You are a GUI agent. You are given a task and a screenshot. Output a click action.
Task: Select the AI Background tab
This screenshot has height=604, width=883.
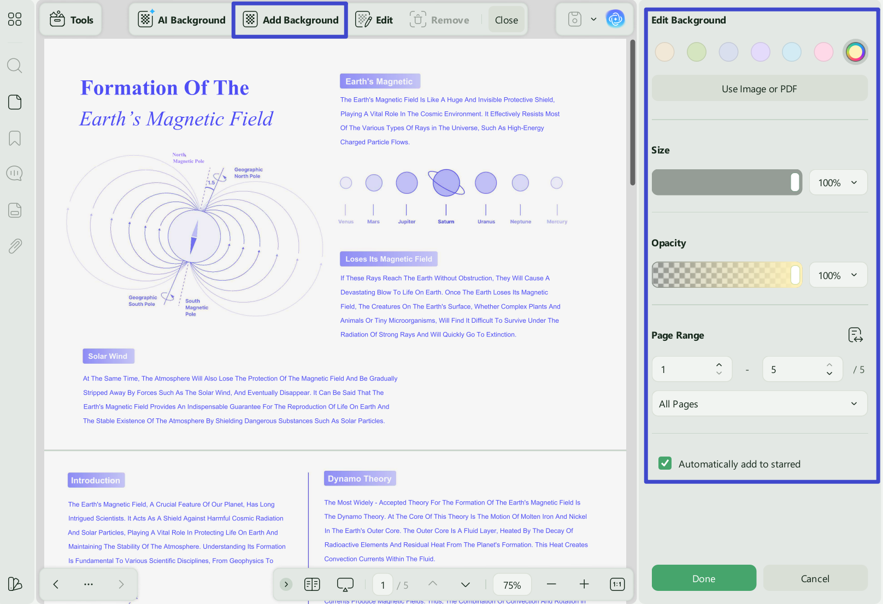coord(181,20)
